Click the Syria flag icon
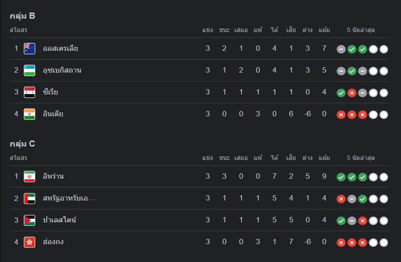401x262 pixels. pyautogui.click(x=29, y=92)
